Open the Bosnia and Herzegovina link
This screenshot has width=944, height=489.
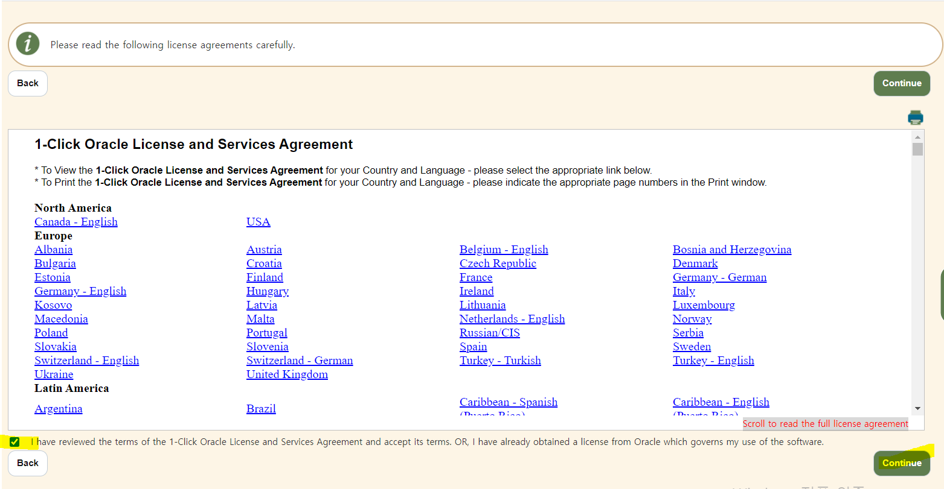[x=732, y=250]
